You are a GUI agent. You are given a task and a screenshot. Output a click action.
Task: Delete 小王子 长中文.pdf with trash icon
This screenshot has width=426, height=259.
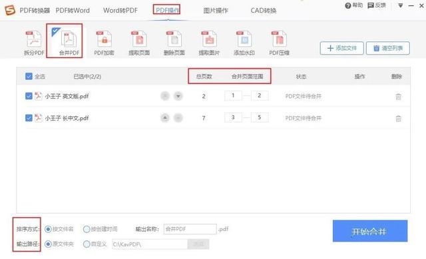(x=398, y=119)
